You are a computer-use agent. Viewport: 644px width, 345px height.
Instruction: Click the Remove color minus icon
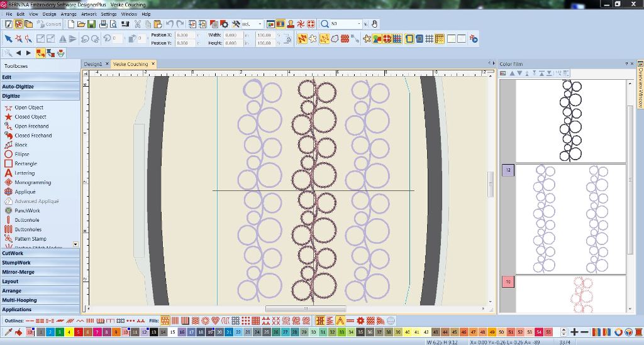click(x=584, y=332)
